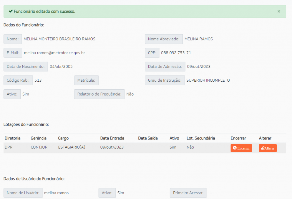Click the Cargo column header
This screenshot has width=292, height=199.
click(x=63, y=138)
